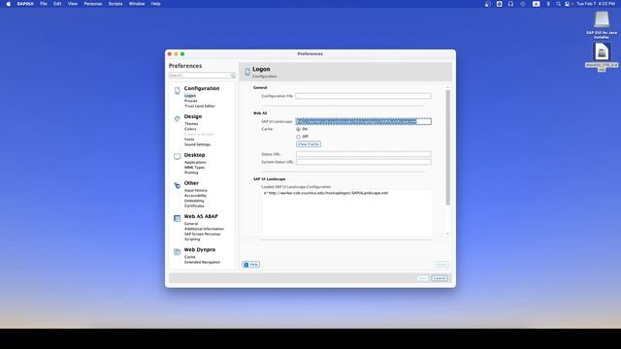The width and height of the screenshot is (621, 349).
Task: Click the Logon panel vertical scrollbar
Action: click(x=448, y=147)
